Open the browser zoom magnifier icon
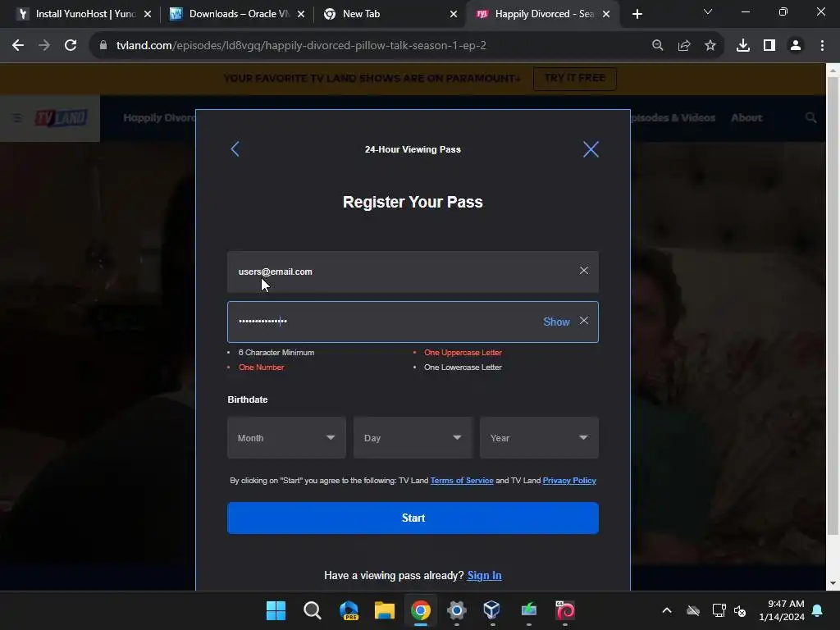840x630 pixels. (657, 46)
